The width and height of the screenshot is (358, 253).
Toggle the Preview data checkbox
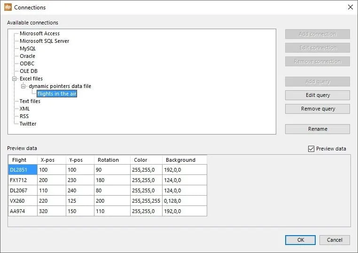coord(311,149)
